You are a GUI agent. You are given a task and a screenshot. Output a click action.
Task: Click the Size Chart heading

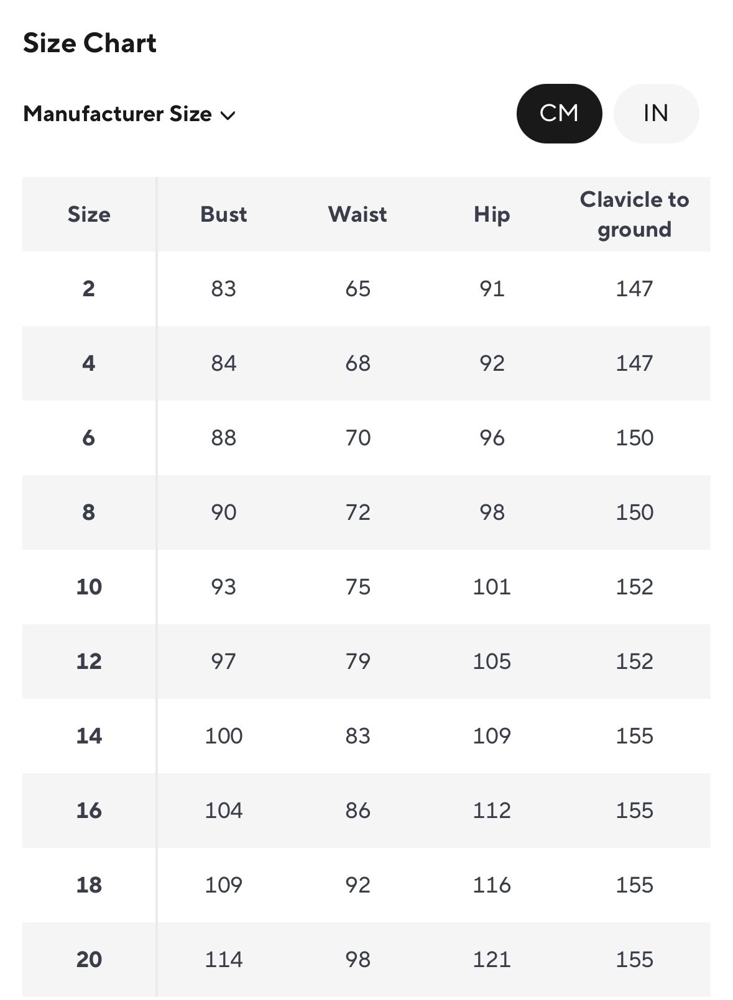pos(90,43)
